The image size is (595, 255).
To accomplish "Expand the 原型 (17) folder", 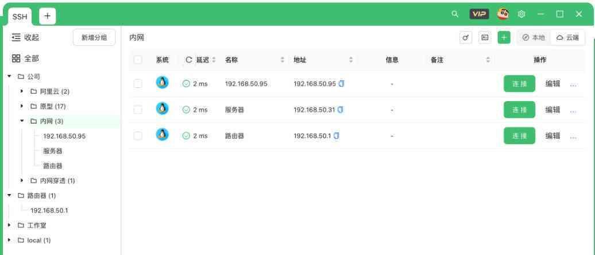I will [x=22, y=106].
